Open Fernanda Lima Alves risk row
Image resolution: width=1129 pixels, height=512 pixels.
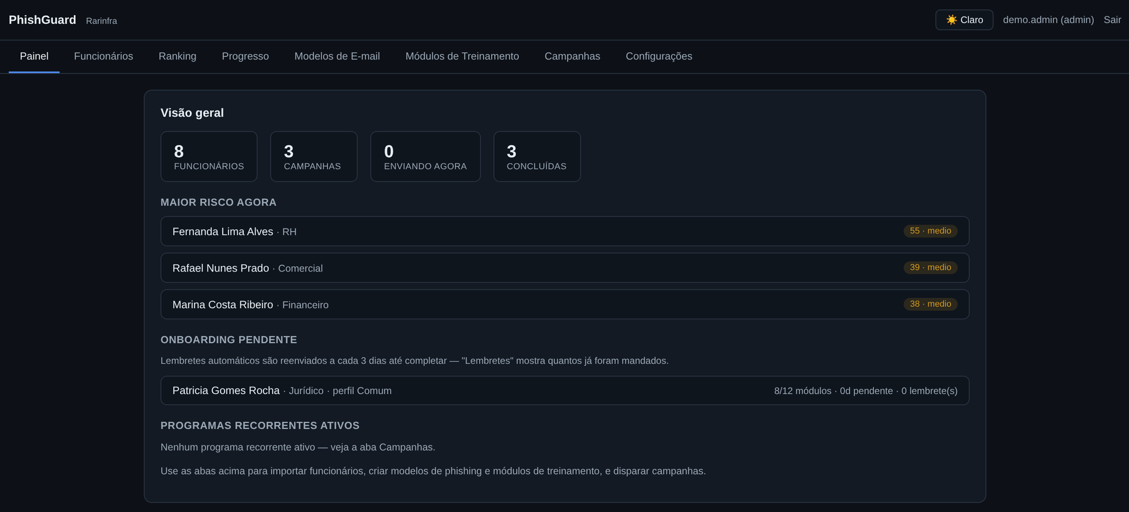tap(564, 232)
